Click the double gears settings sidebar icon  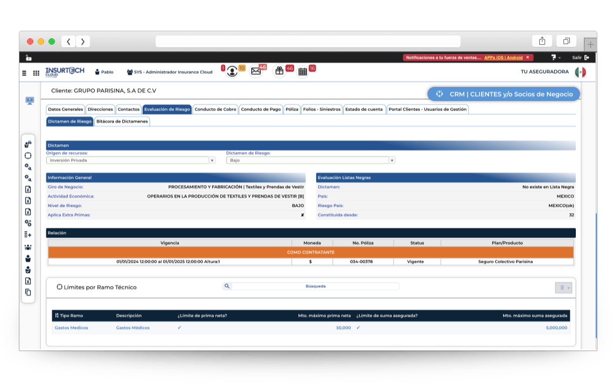[28, 223]
